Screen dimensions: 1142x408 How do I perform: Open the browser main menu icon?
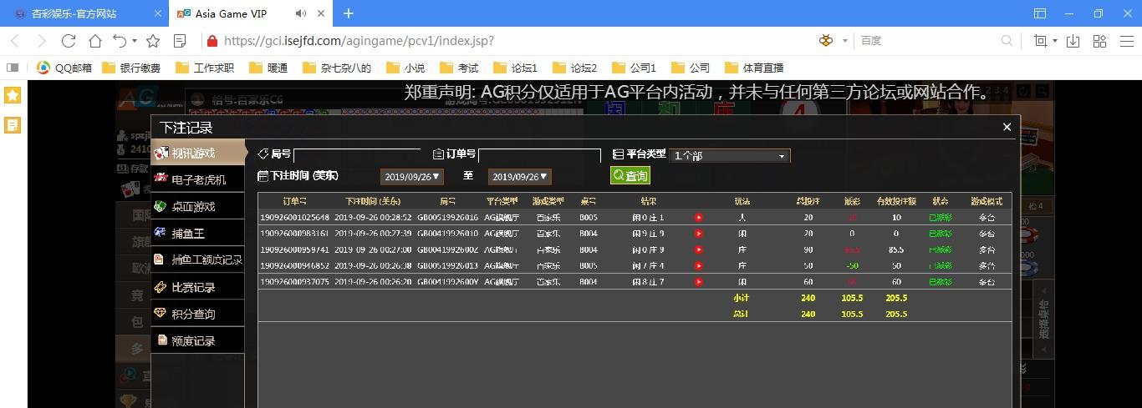point(1126,40)
